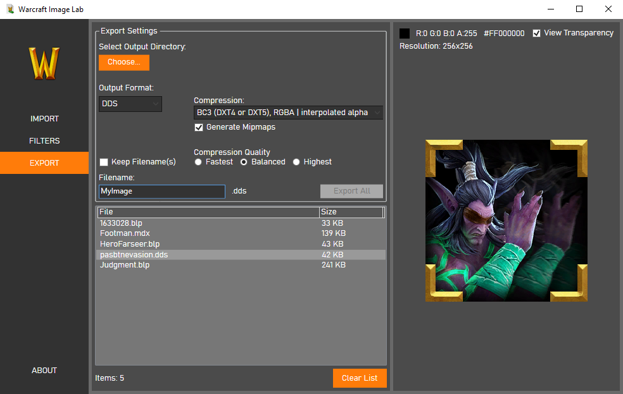The image size is (623, 394).
Task: Click Choose... to pick output directory
Action: tap(124, 63)
